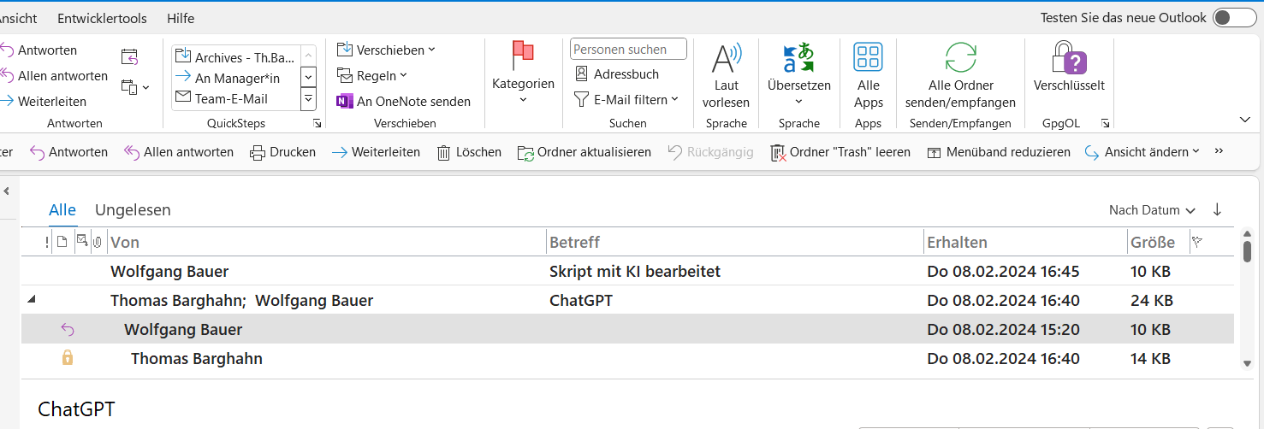Open the Kategorien dropdown
The width and height of the screenshot is (1264, 429).
pos(523,84)
